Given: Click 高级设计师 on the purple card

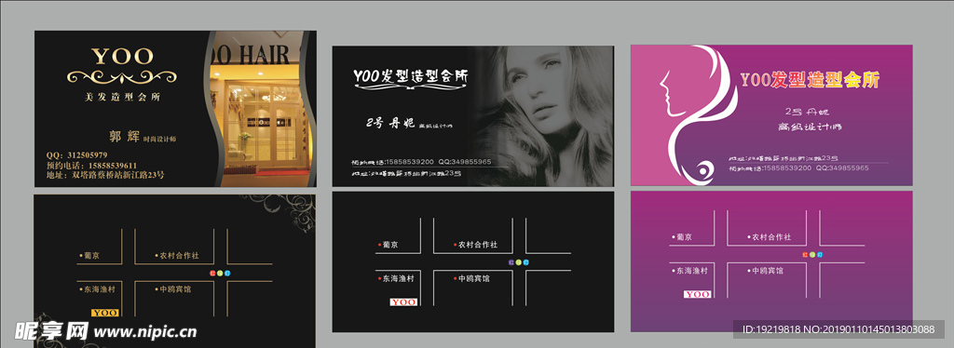Looking at the screenshot, I should click(810, 127).
